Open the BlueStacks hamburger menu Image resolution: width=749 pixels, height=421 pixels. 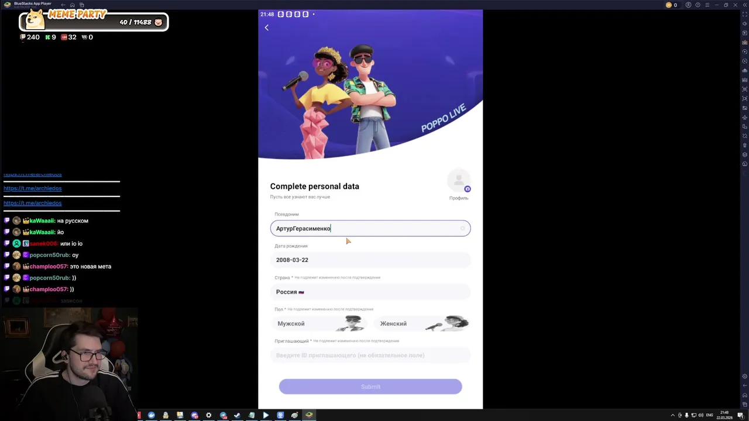tap(707, 5)
